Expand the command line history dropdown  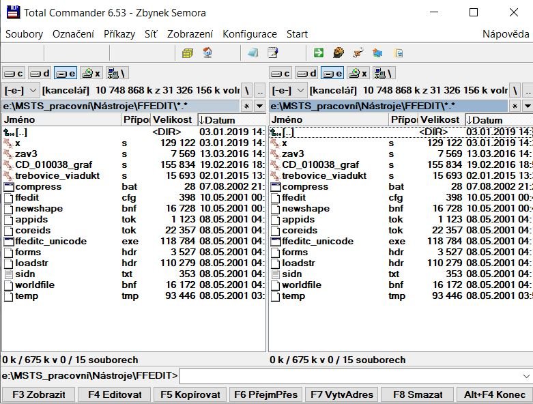coord(525,376)
